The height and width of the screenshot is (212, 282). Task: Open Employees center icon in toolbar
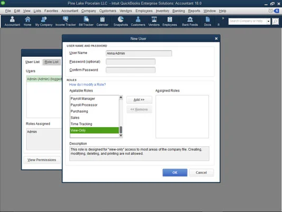pyautogui.click(x=170, y=21)
